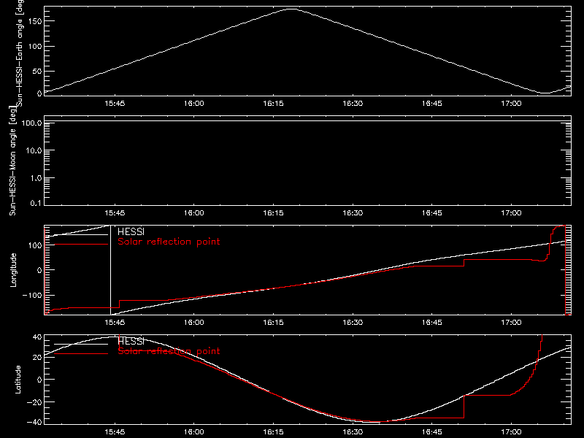584x438 pixels.
Task: Click the 10.0 tick on Moon angle axis
Action: 34,150
